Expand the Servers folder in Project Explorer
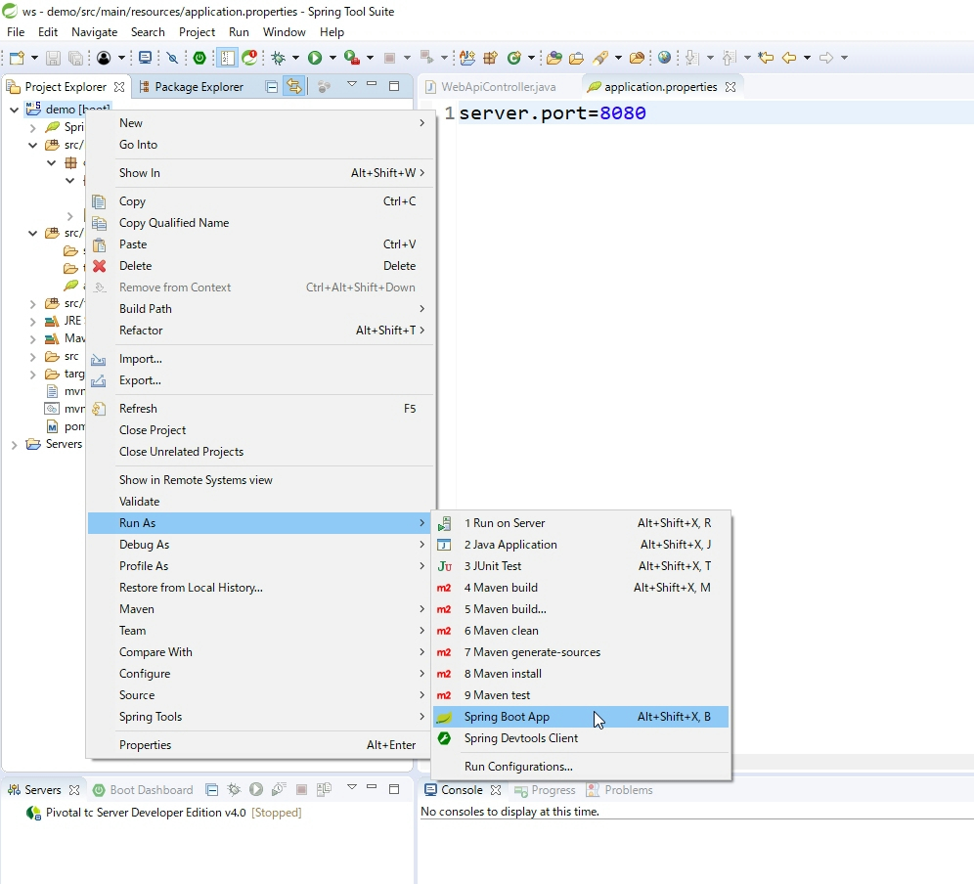 (14, 444)
